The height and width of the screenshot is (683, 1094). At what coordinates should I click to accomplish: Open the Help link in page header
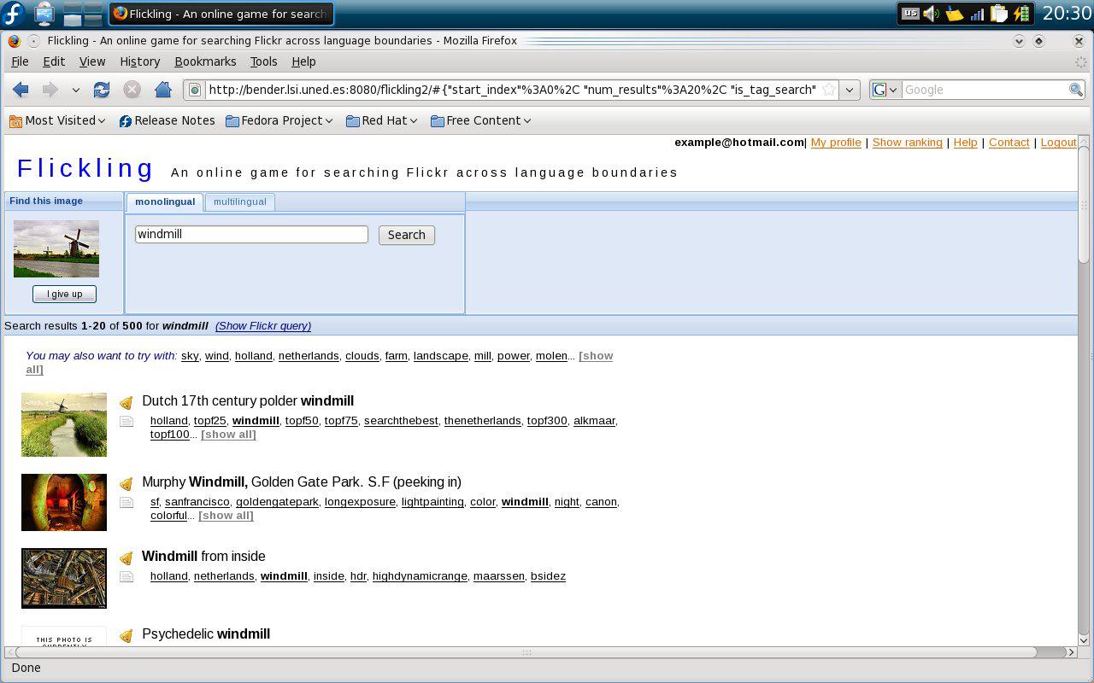coord(965,143)
